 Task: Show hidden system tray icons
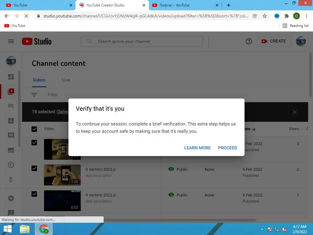point(262,229)
